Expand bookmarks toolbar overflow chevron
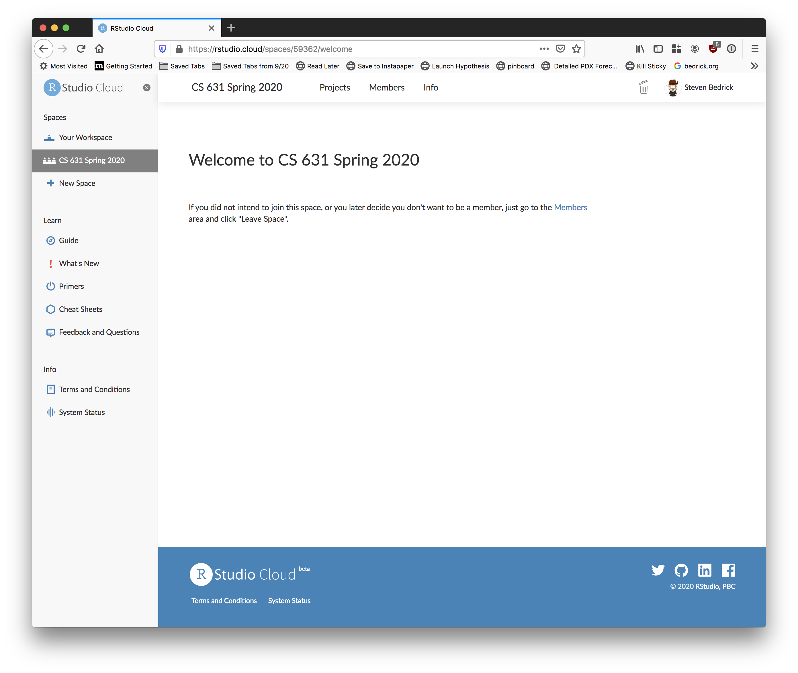Screen dimensions: 798x673 tap(754, 66)
